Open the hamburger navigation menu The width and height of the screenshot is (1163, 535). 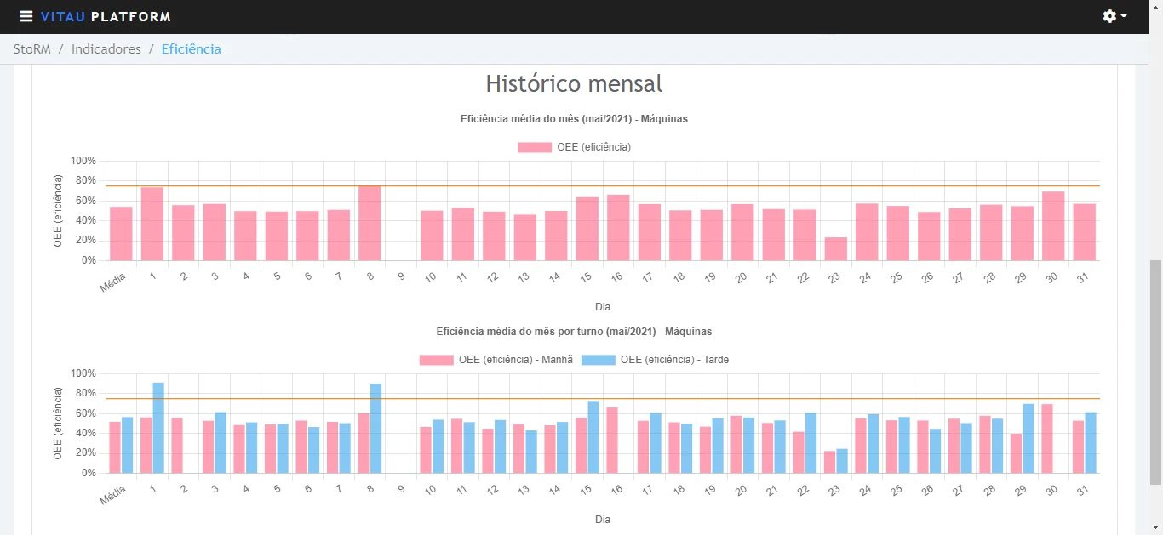(26, 17)
